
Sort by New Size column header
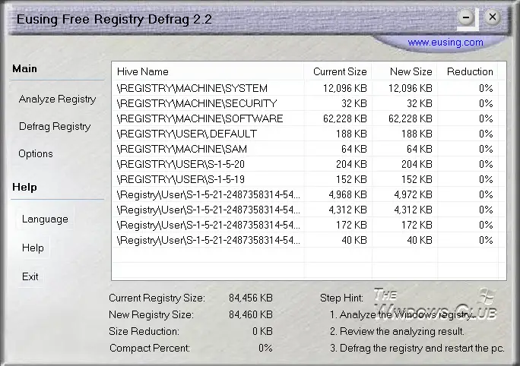[404, 71]
